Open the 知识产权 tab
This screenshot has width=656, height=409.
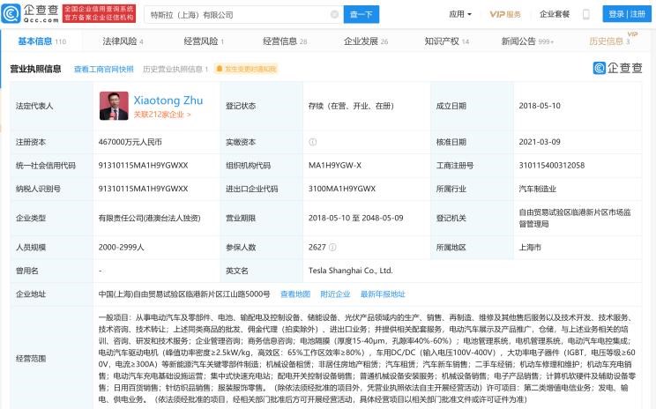click(446, 41)
